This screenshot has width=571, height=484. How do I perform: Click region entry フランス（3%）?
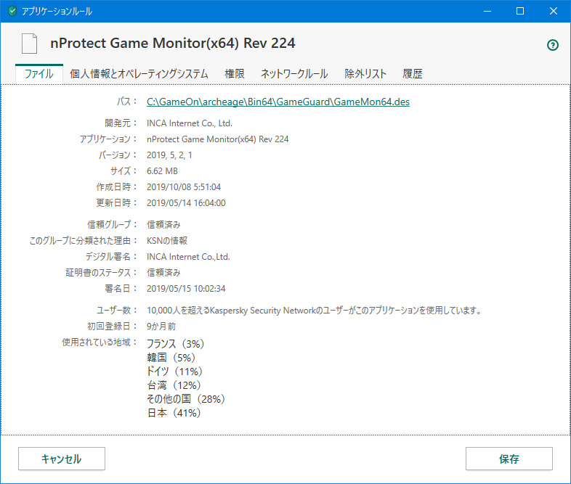pos(176,344)
